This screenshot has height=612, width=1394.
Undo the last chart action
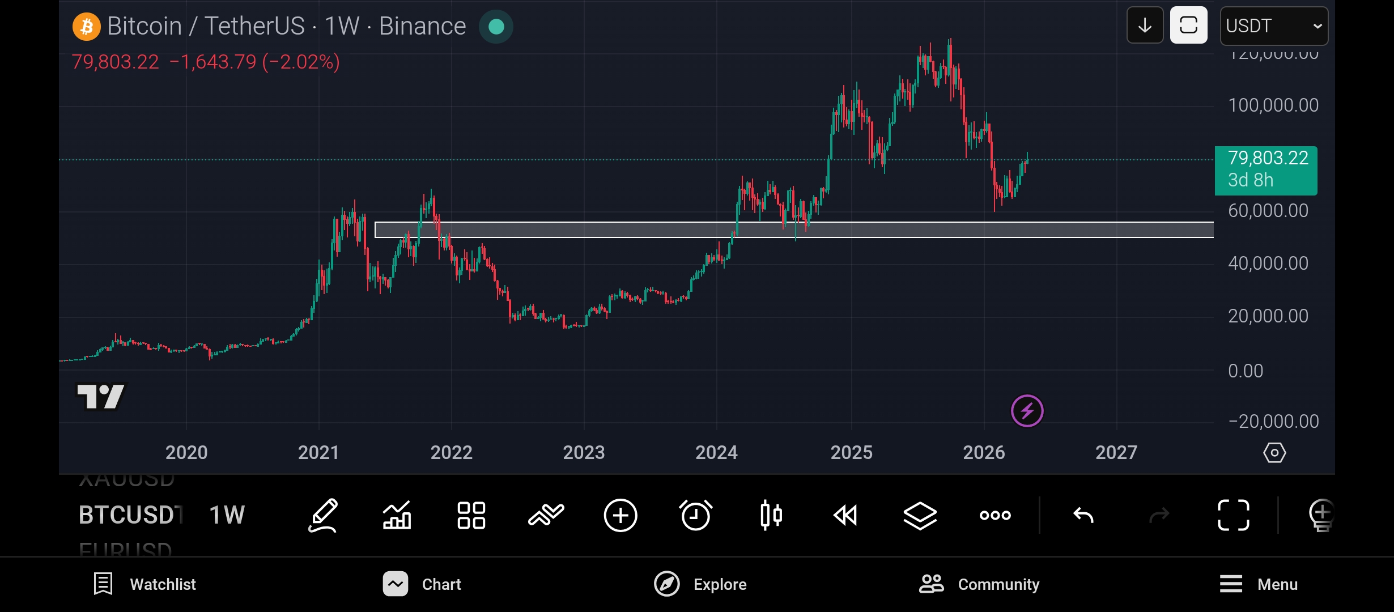click(1083, 516)
